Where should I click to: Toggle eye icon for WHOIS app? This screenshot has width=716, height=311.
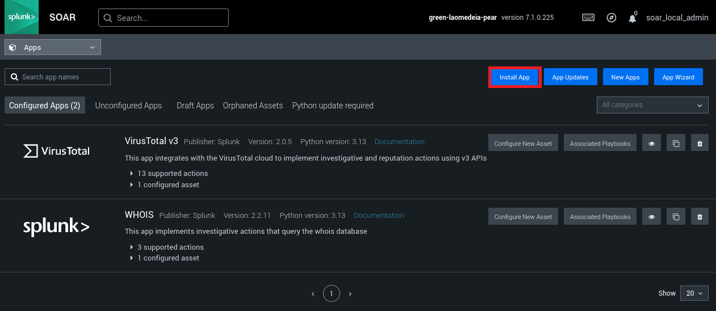pyautogui.click(x=651, y=217)
